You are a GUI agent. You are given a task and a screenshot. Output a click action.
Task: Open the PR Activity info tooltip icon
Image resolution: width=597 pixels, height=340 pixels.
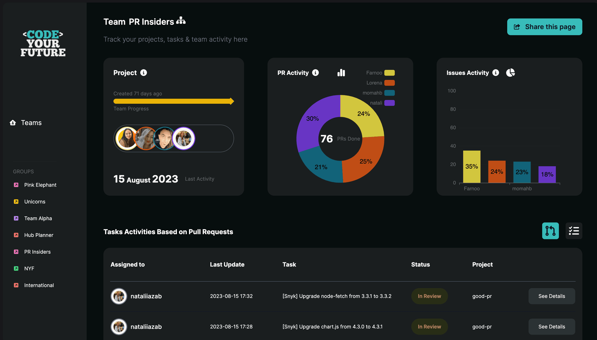[x=316, y=73]
